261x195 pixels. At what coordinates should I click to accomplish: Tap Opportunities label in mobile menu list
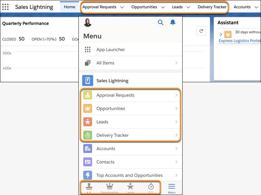[x=111, y=109]
